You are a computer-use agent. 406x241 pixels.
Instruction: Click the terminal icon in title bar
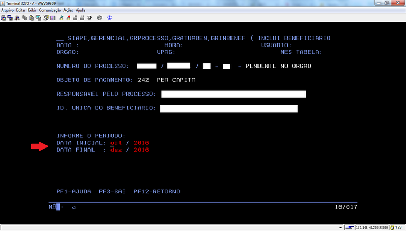[x=3, y=3]
